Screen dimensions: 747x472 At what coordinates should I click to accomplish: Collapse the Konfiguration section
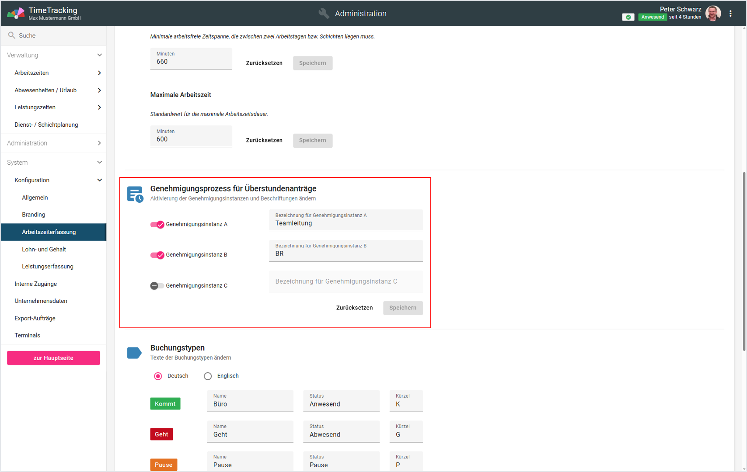pos(99,180)
